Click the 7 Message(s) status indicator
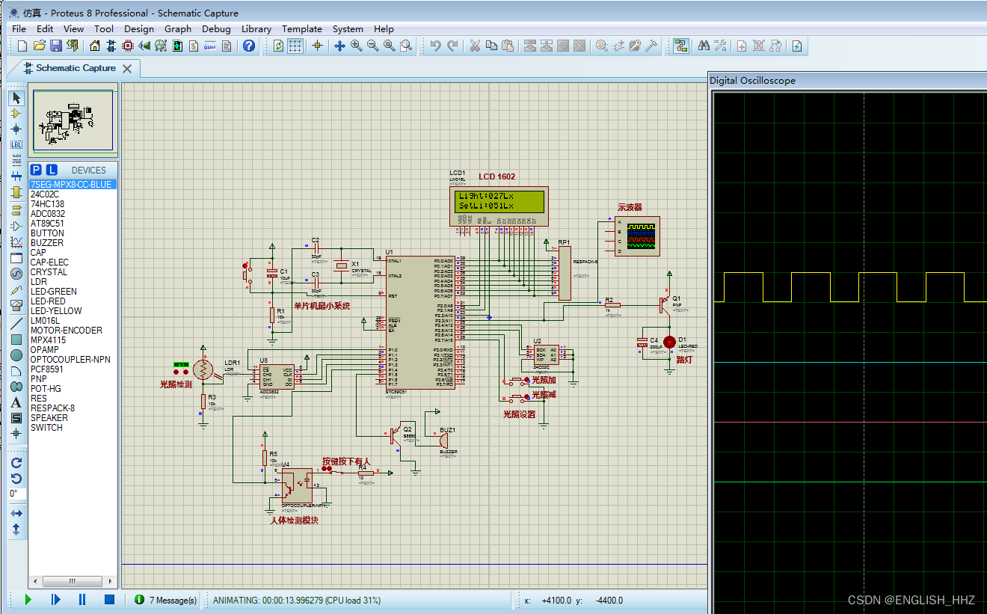The height and width of the screenshot is (614, 987). 166,600
